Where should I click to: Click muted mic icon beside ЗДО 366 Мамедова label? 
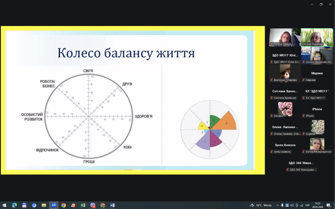pos(287,170)
